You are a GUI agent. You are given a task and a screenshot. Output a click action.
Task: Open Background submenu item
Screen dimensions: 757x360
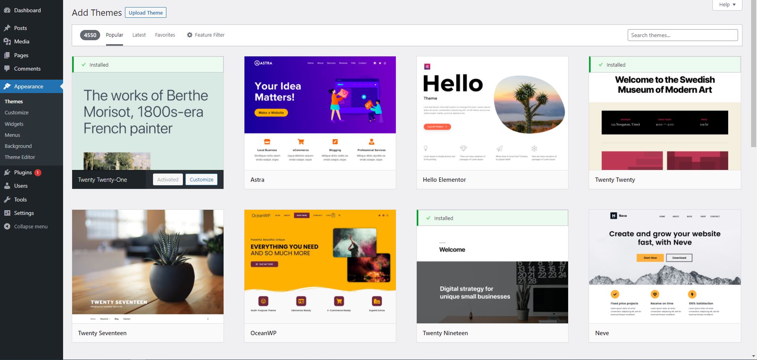click(18, 146)
